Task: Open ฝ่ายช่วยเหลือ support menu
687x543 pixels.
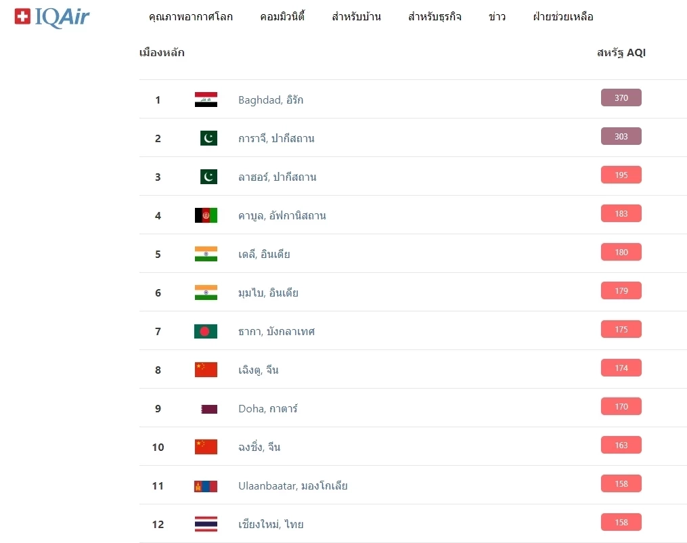Action: (563, 17)
